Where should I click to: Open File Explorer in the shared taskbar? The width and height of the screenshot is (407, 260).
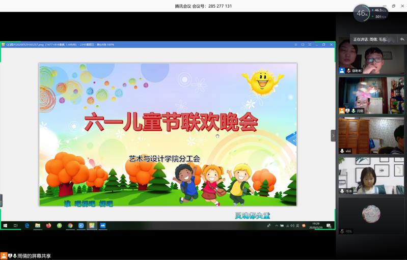38,225
